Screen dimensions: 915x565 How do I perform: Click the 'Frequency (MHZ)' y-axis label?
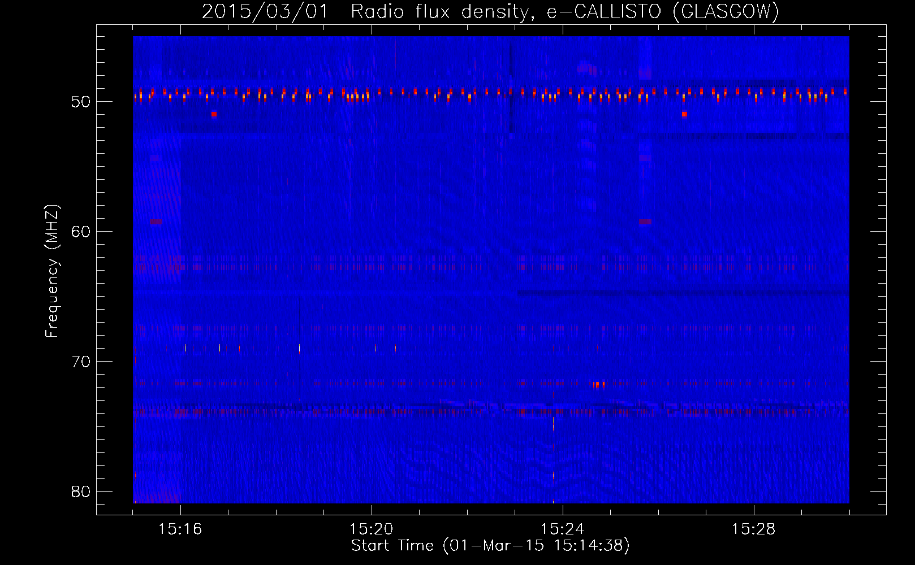(x=52, y=271)
